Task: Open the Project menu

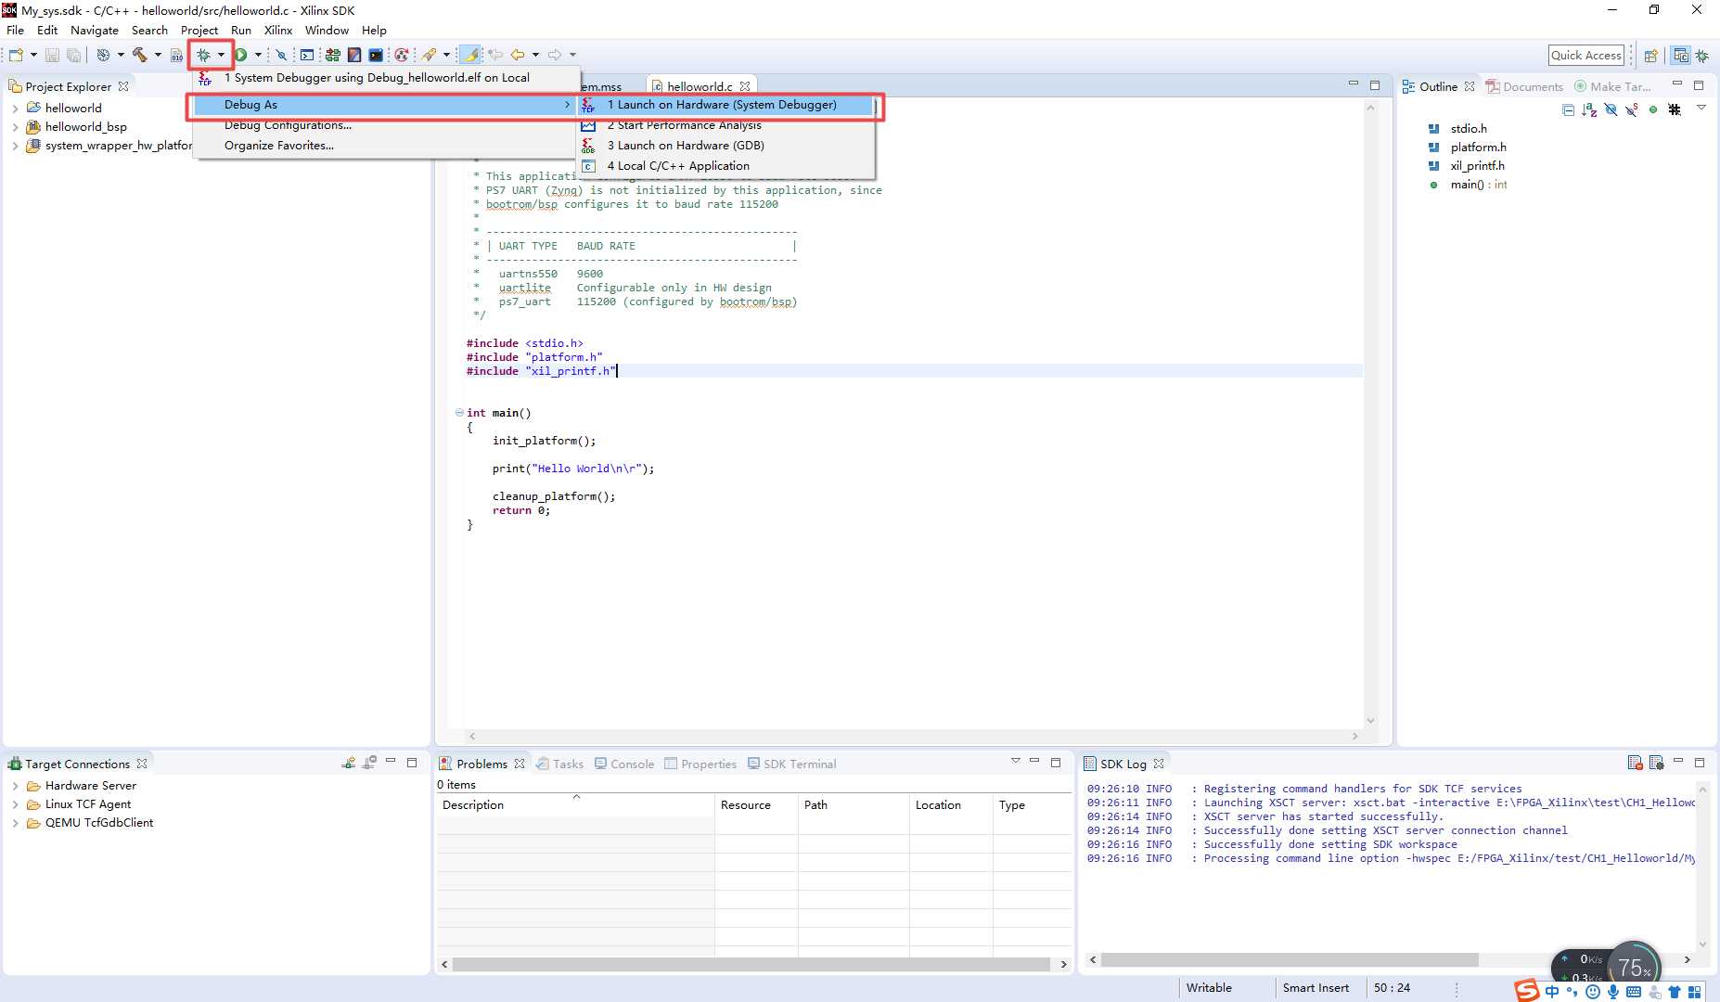Action: [199, 30]
